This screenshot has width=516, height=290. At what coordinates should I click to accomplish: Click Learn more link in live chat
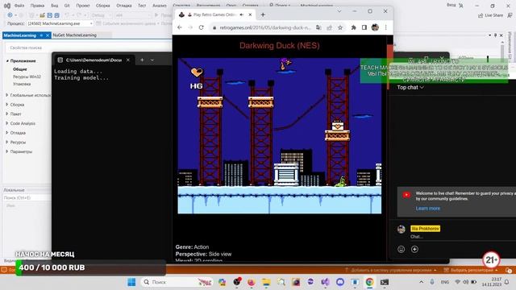coord(427,209)
